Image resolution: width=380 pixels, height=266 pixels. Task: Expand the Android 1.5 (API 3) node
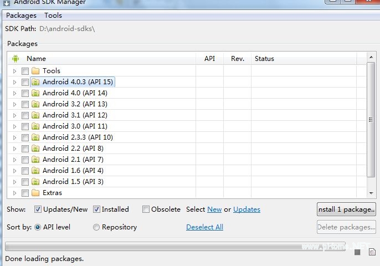click(x=14, y=182)
